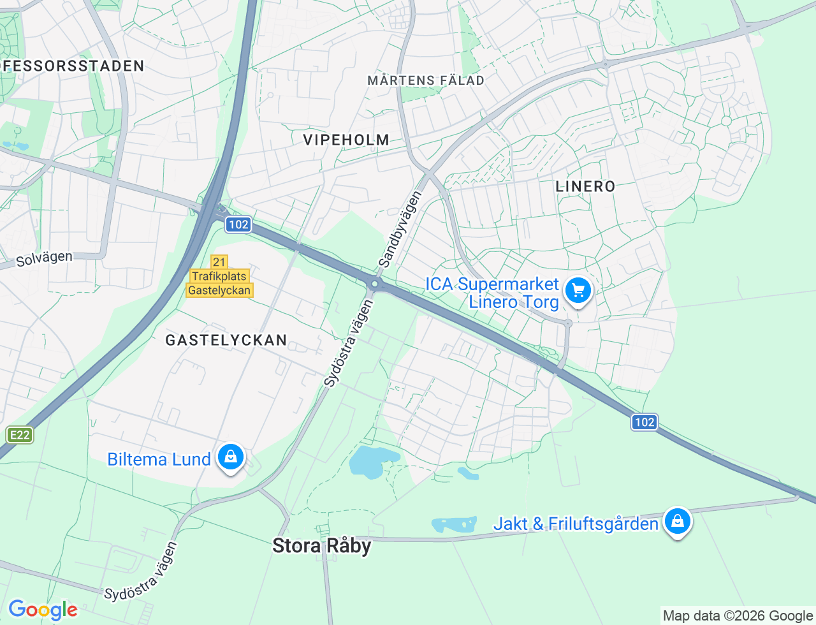Open the Biltema Lund place label
This screenshot has height=625, width=816.
pos(159,459)
